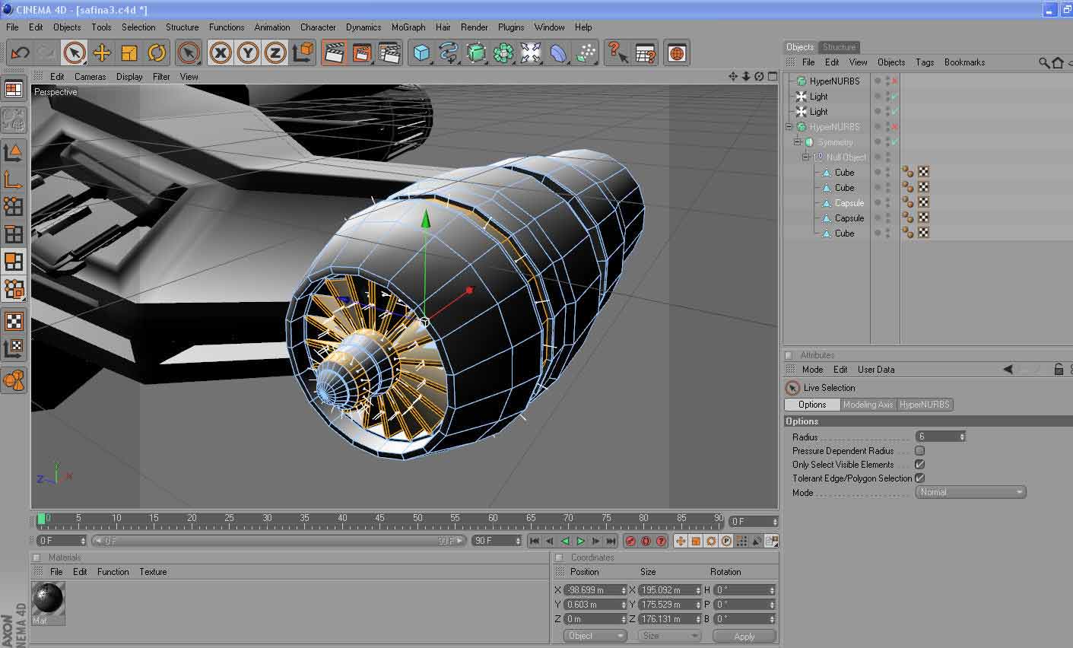
Task: Open the Size coordinate dropdown
Action: coord(669,636)
